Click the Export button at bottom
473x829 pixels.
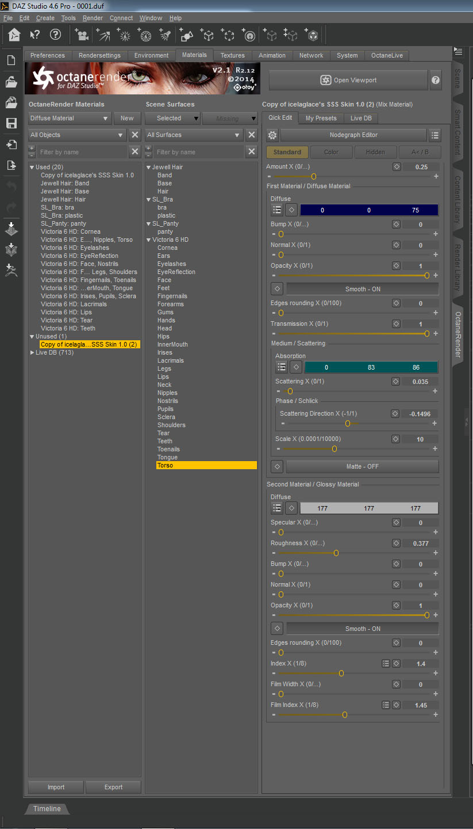click(x=113, y=787)
